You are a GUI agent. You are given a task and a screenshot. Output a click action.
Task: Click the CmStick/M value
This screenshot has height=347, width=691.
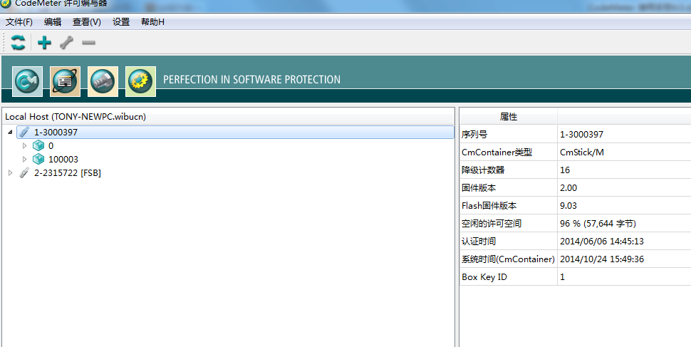582,152
